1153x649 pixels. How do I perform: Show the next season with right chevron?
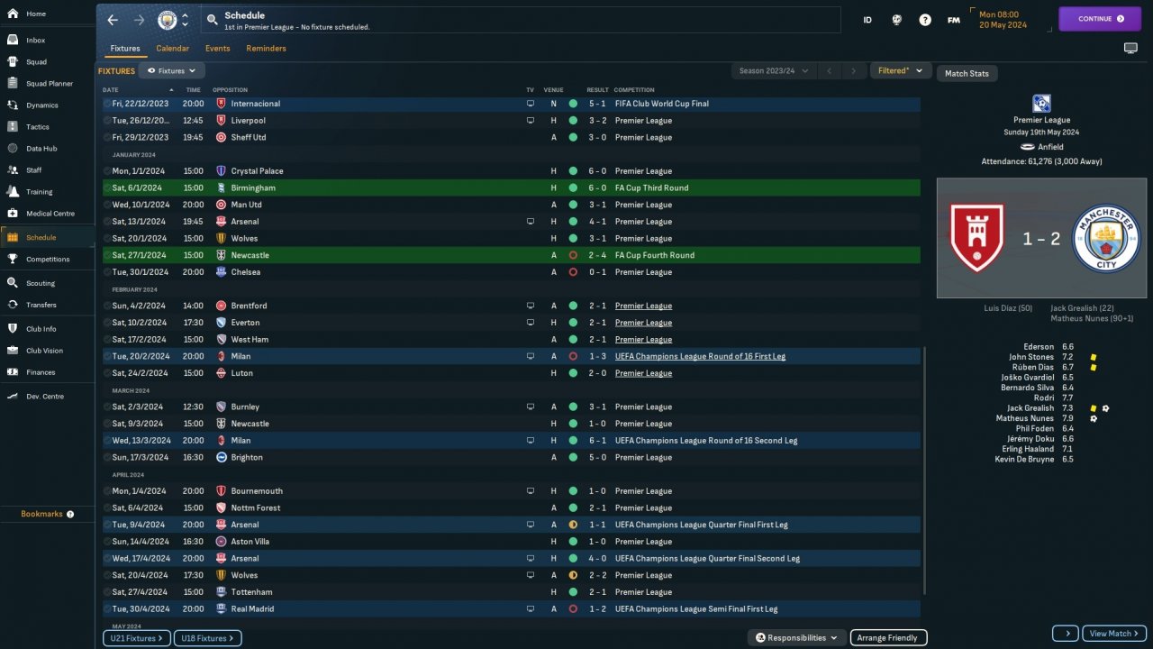[853, 70]
